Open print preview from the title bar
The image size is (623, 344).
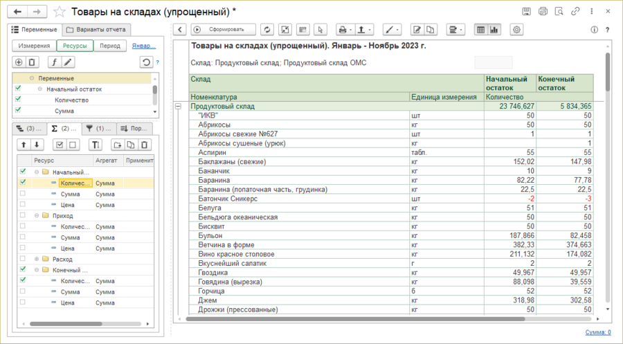click(x=559, y=12)
